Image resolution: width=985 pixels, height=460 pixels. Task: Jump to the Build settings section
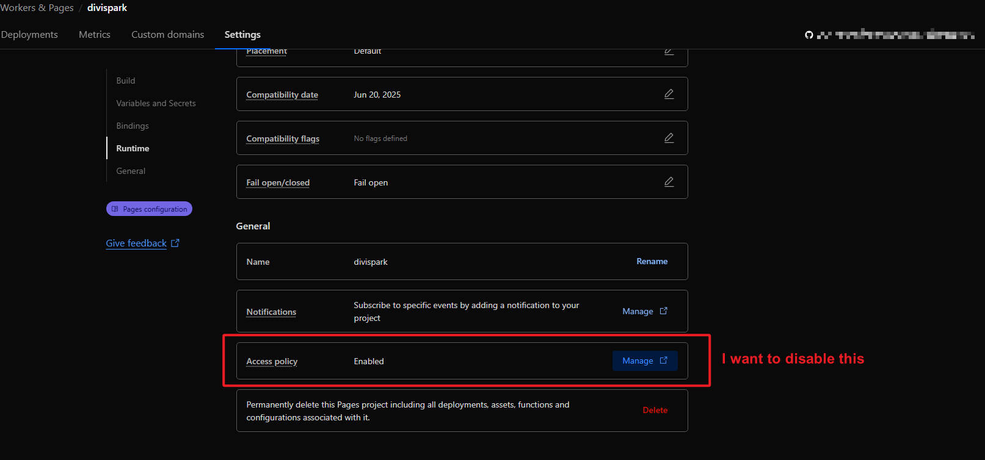(126, 81)
